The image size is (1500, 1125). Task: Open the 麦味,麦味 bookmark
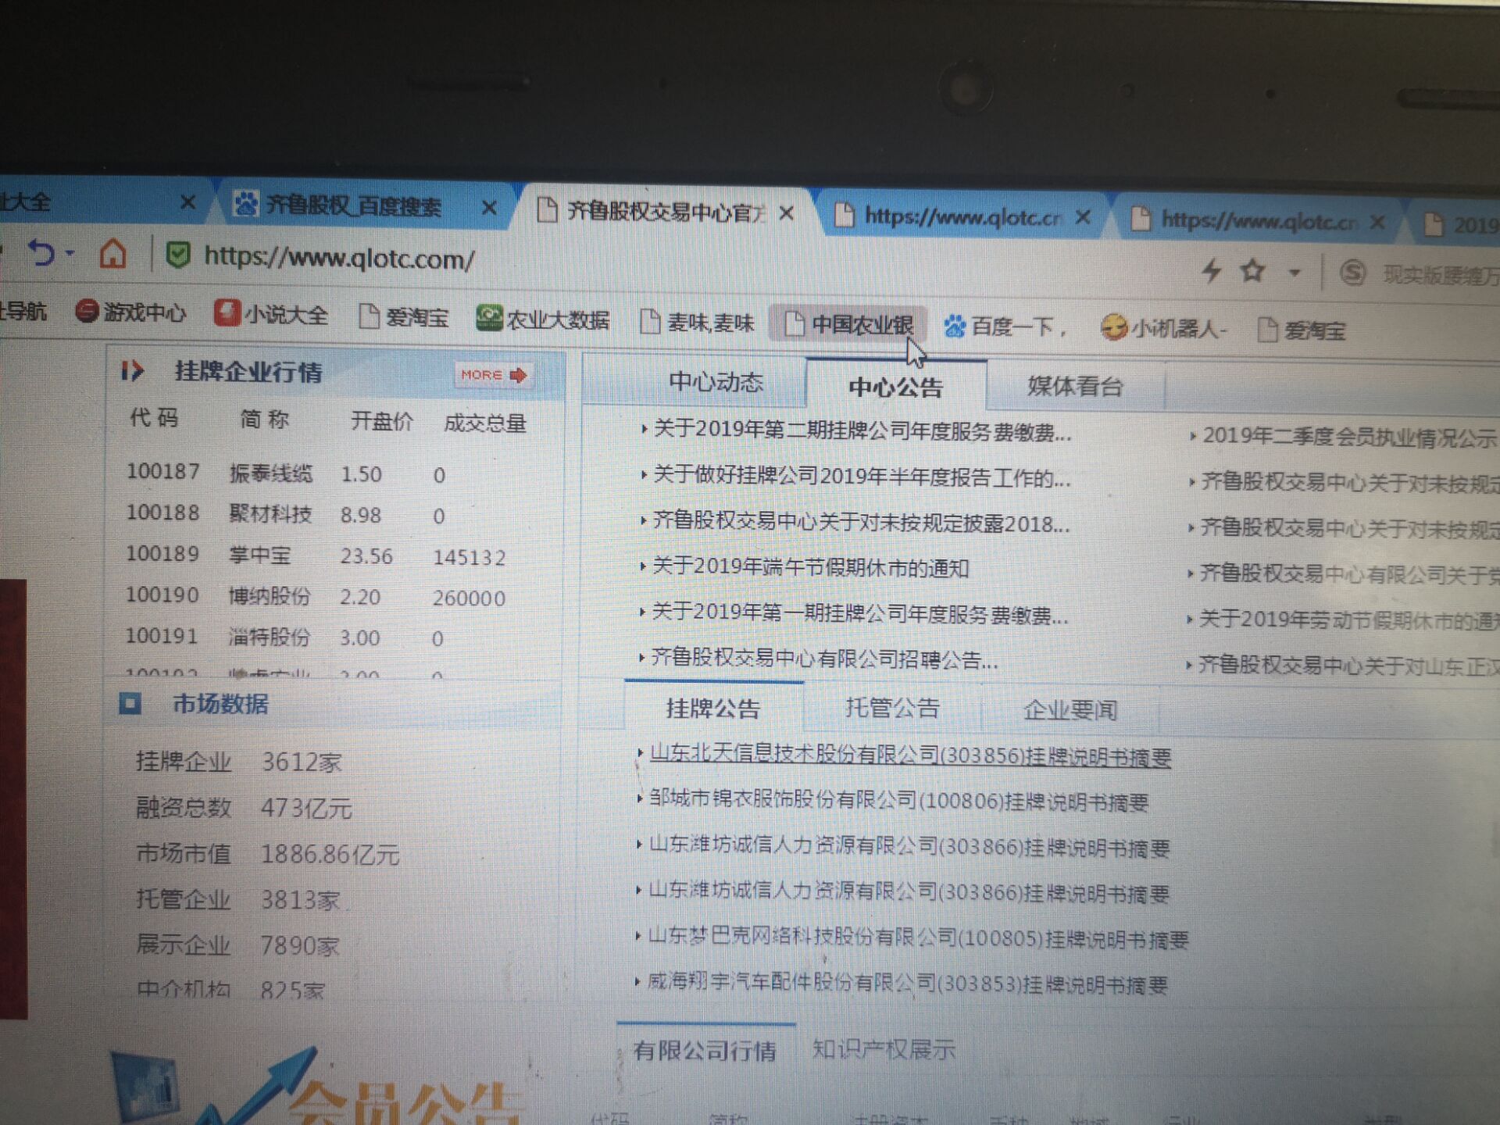[697, 321]
